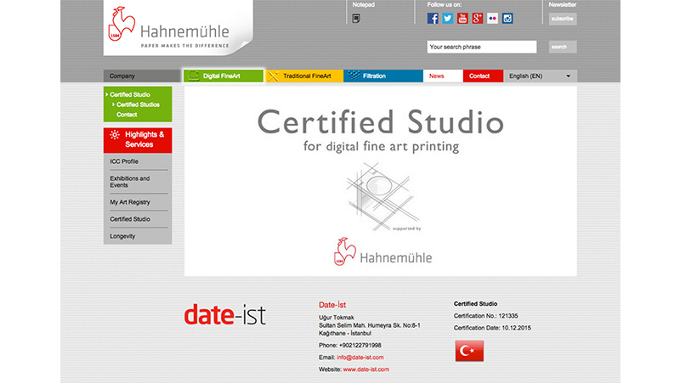Open Contact in the green sidebar menu
This screenshot has width=680, height=383.
pos(127,115)
